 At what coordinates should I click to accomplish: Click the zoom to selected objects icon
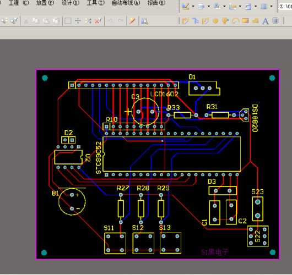click(4, 21)
